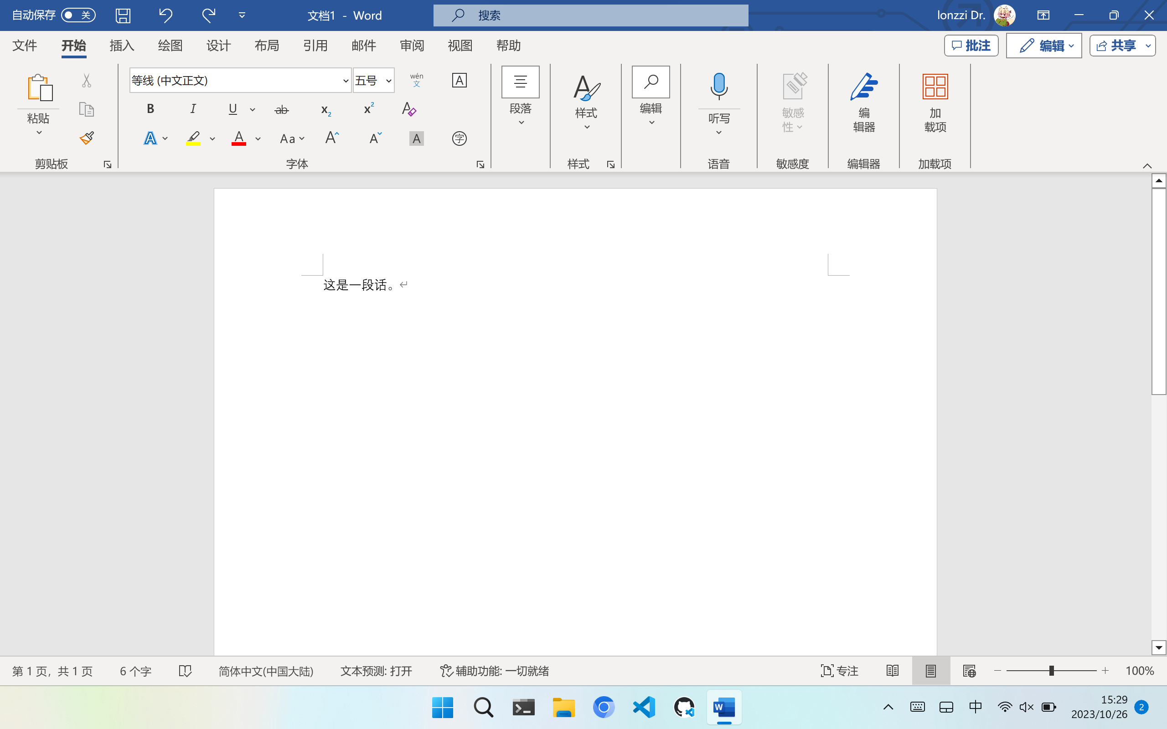Open the Customize Quick Access Toolbar menu

click(242, 15)
